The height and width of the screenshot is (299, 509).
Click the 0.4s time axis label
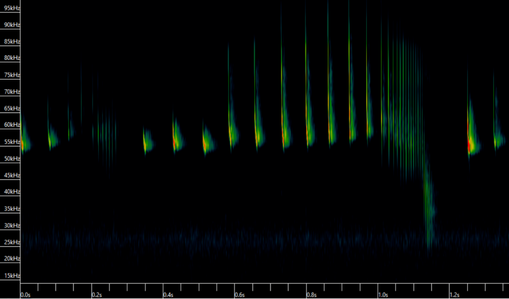pyautogui.click(x=168, y=295)
